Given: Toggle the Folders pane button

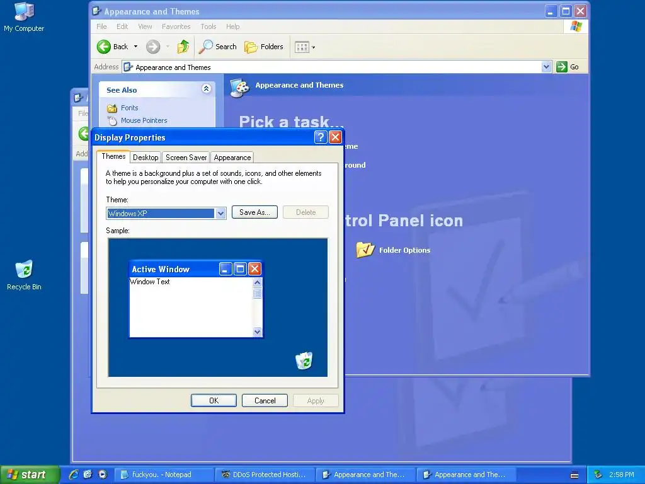Looking at the screenshot, I should click(x=264, y=47).
